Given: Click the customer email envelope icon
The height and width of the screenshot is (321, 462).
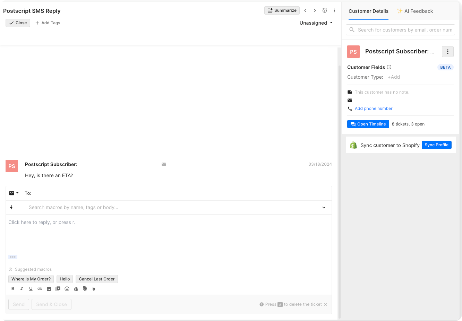Looking at the screenshot, I should [350, 101].
